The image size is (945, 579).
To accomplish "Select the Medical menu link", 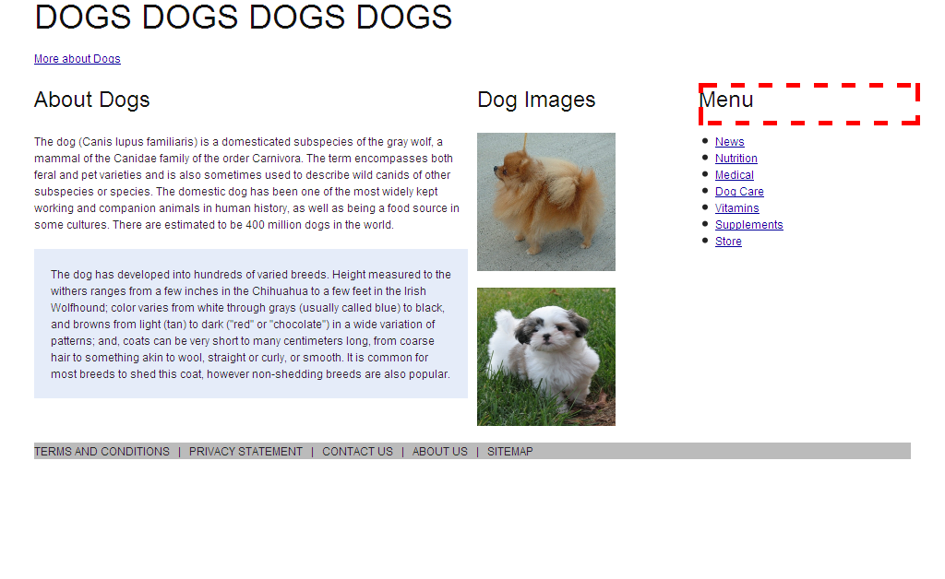I will click(734, 175).
